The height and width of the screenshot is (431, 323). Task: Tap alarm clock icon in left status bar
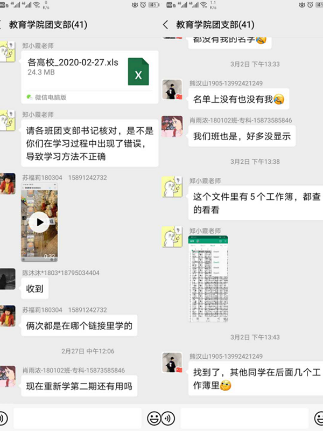[143, 5]
